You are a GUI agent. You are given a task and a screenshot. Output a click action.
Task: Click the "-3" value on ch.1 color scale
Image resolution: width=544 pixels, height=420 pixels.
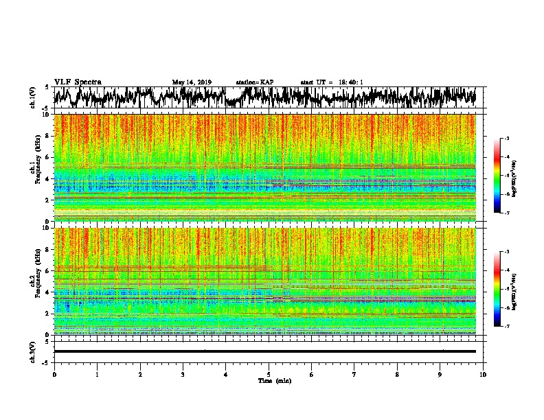(x=506, y=138)
